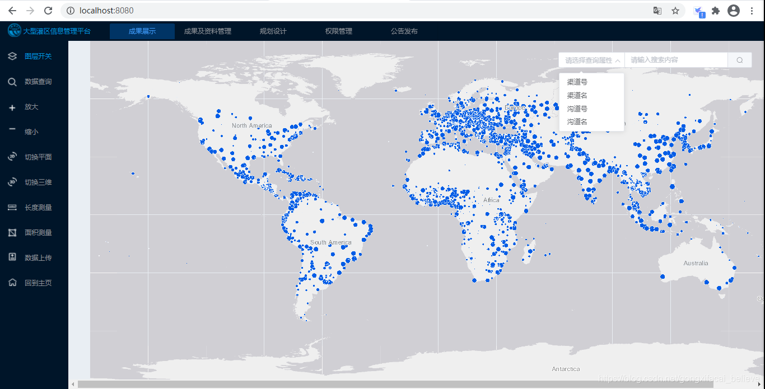View site information icon in address bar
The image size is (765, 389).
70,11
